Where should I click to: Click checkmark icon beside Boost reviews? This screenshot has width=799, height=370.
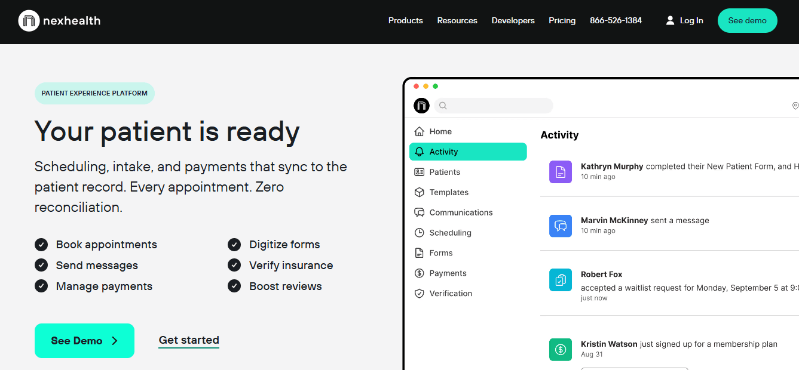point(234,286)
